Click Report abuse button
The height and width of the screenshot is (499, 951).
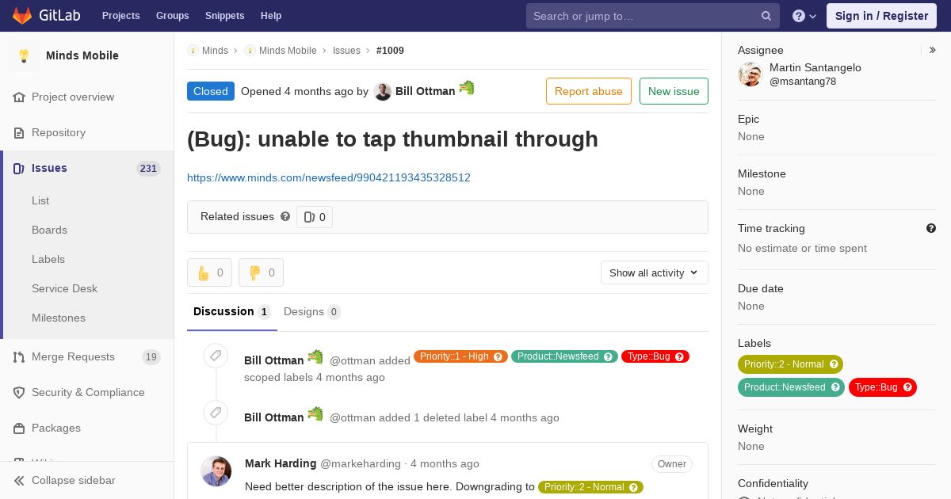coord(589,91)
